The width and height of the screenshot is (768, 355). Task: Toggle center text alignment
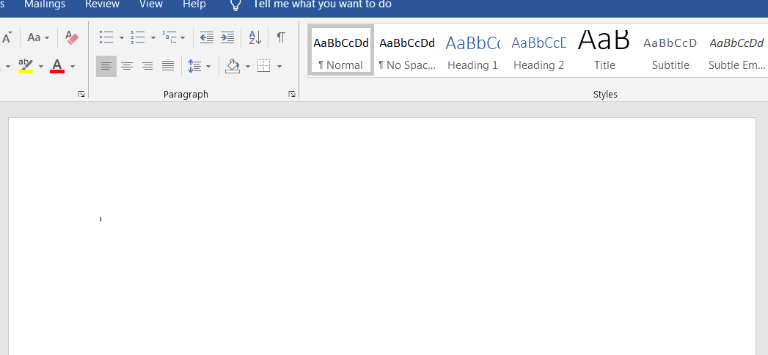pos(127,67)
